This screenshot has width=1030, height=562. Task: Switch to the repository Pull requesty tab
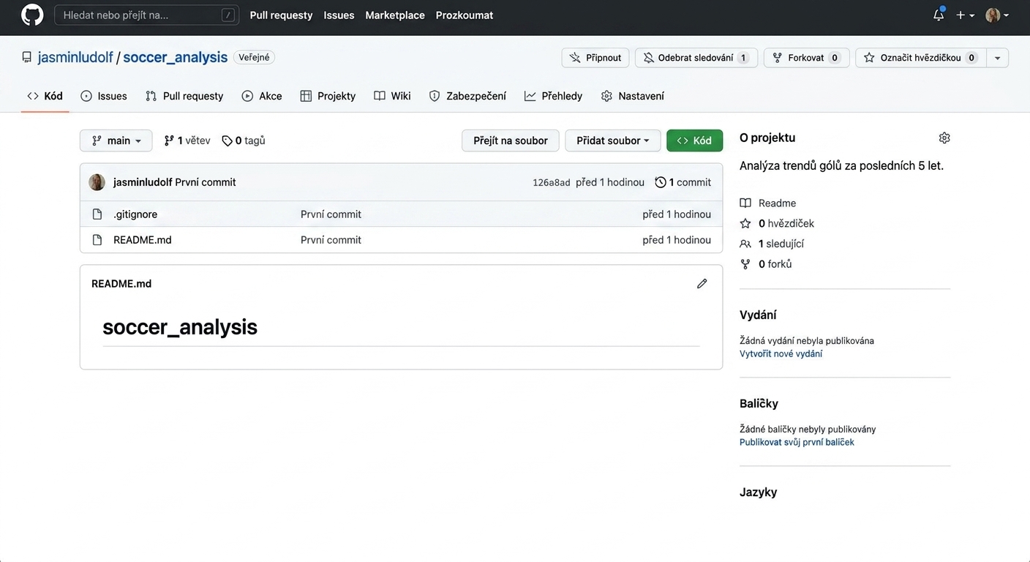click(x=184, y=96)
